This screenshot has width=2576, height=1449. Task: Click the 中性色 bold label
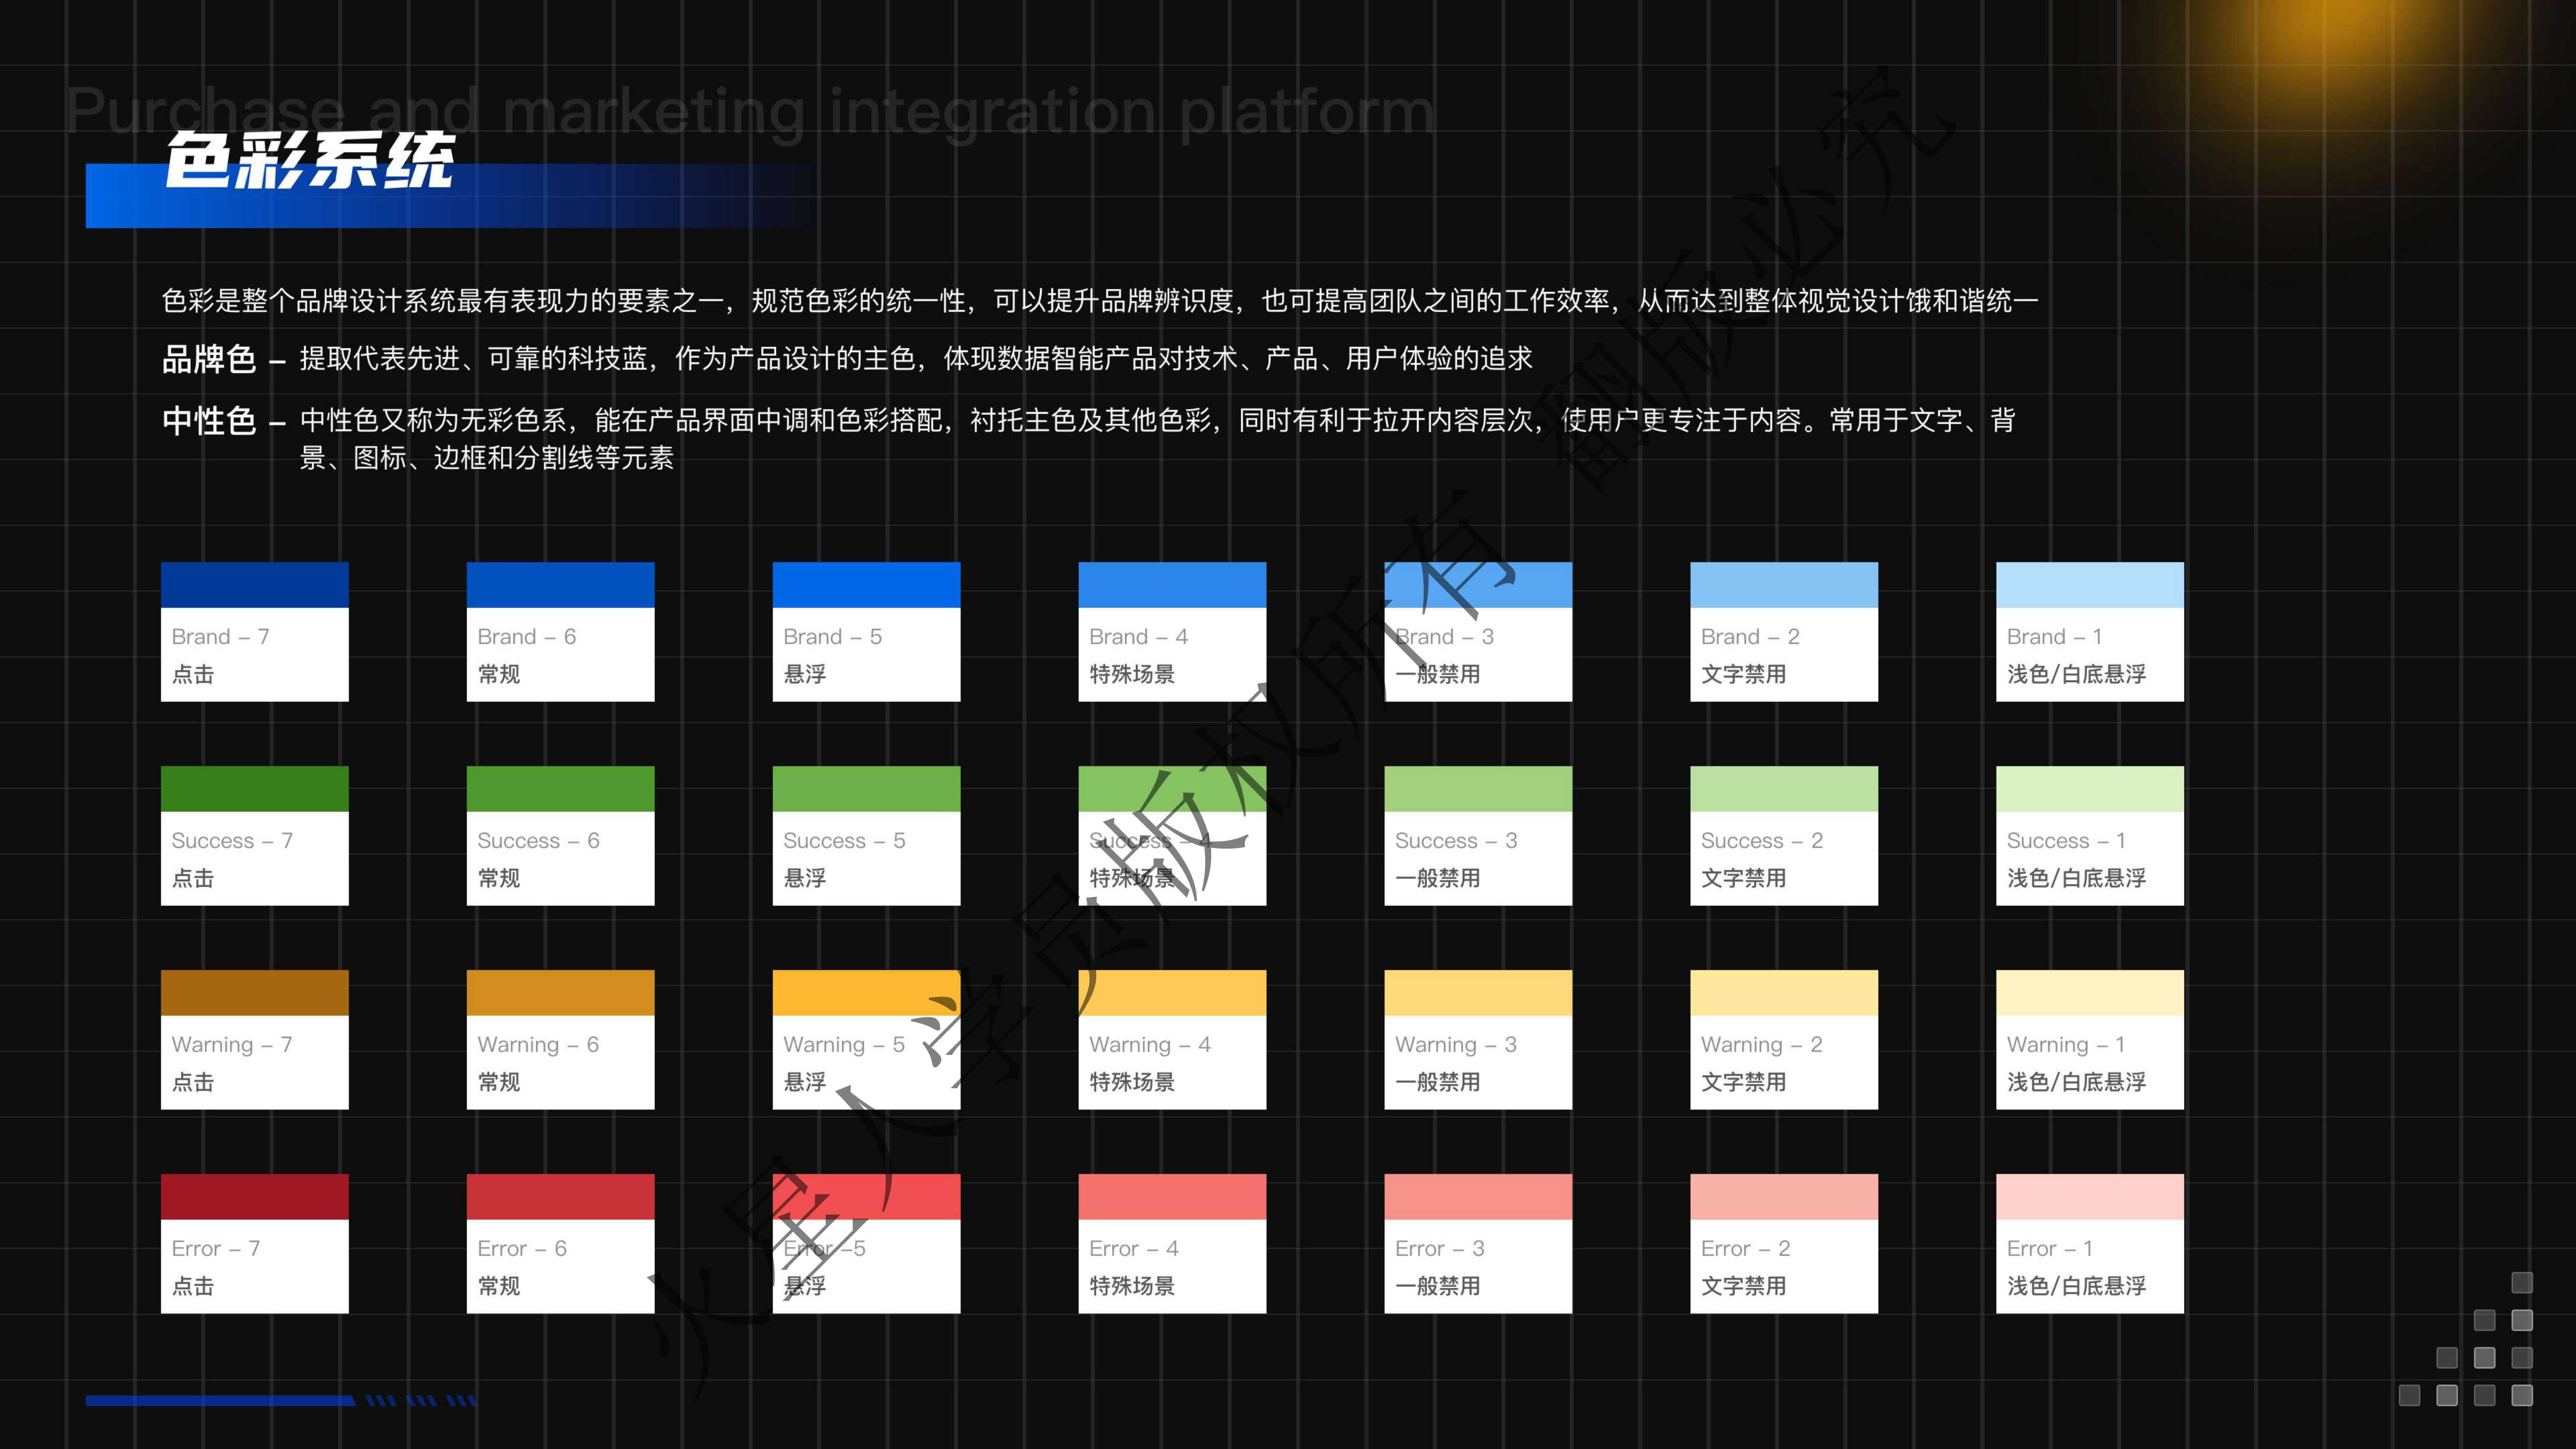[209, 421]
